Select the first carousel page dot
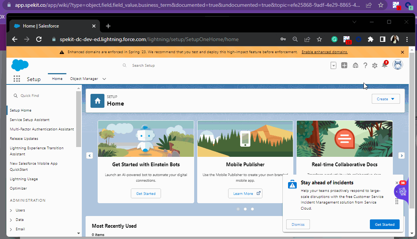Viewport: 417px width, 239px height. pyautogui.click(x=238, y=209)
